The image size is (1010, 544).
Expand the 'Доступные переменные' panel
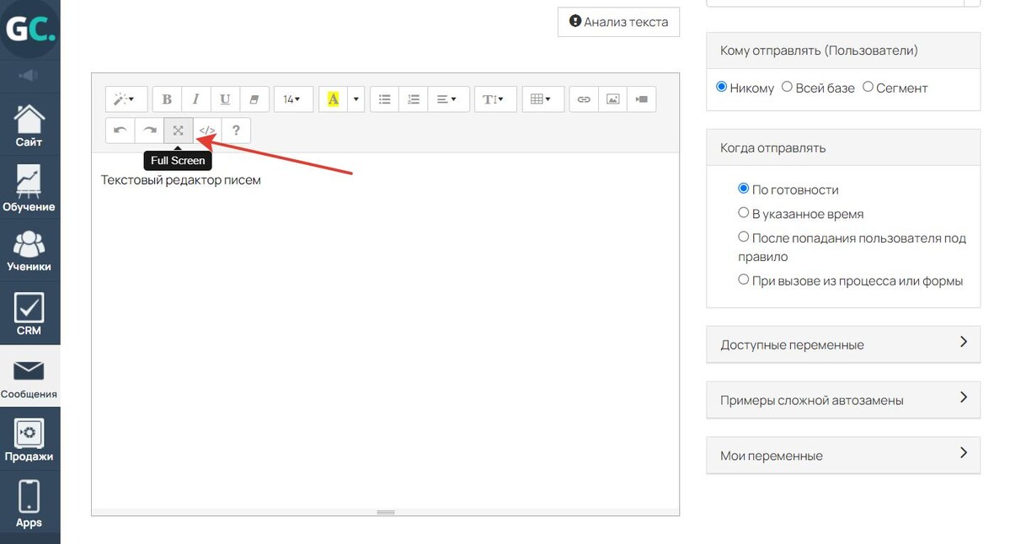[x=842, y=344]
